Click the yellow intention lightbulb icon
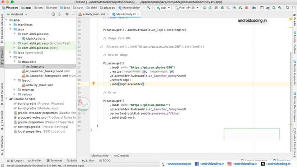The height and width of the screenshot is (167, 297). [93, 83]
